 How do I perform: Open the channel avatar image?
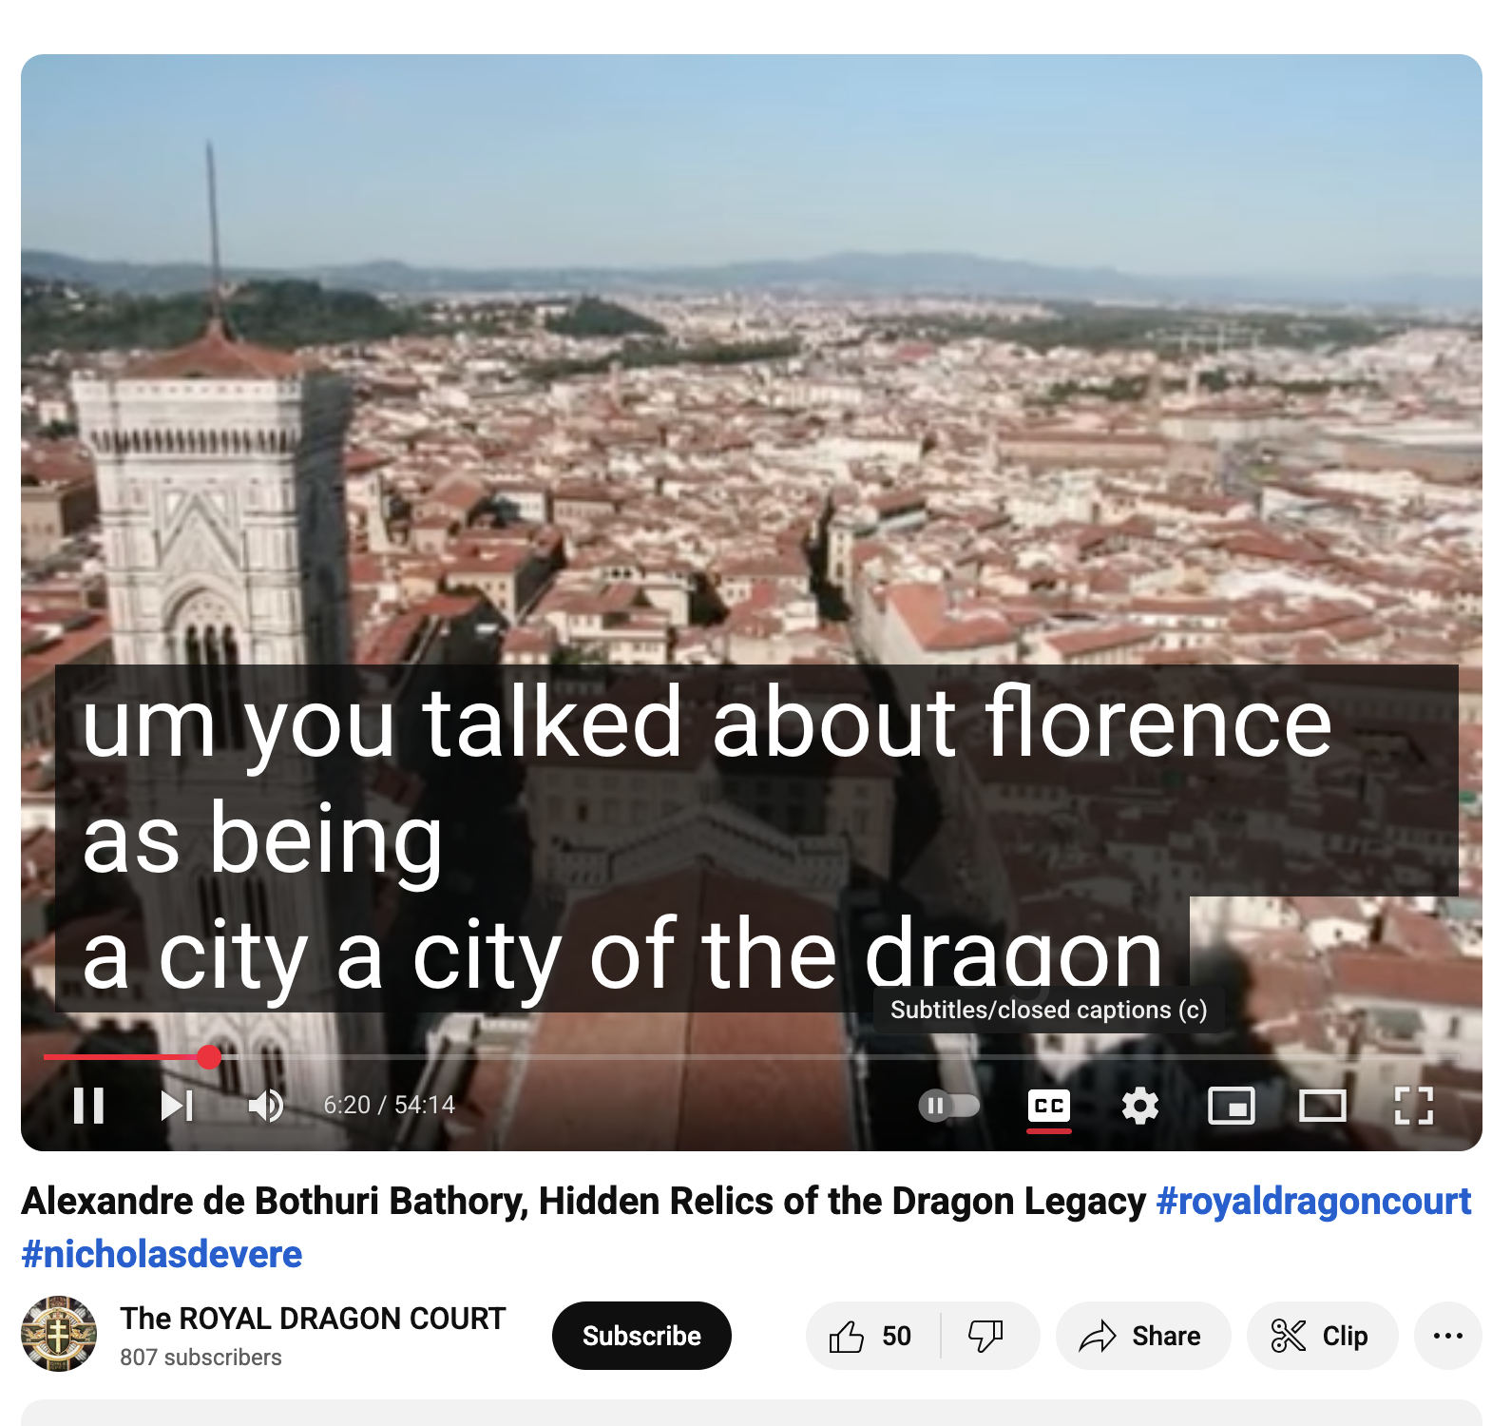point(59,1334)
